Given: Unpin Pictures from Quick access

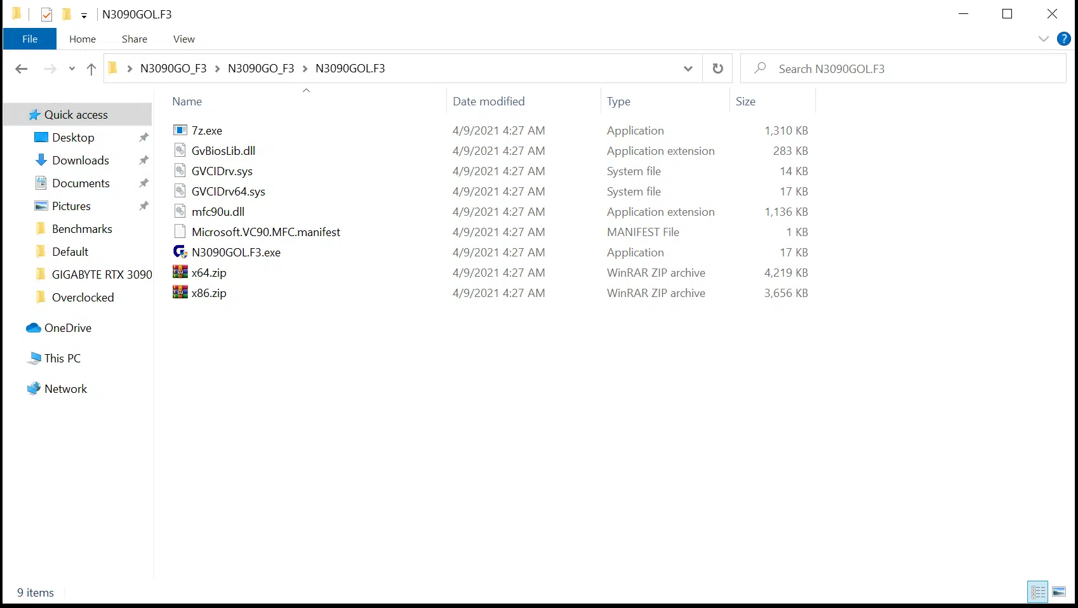Looking at the screenshot, I should [x=144, y=206].
